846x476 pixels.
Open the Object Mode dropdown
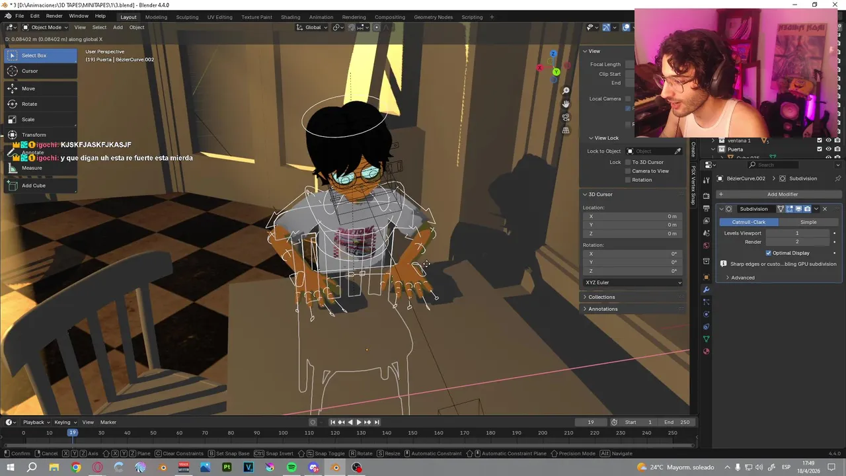click(45, 27)
